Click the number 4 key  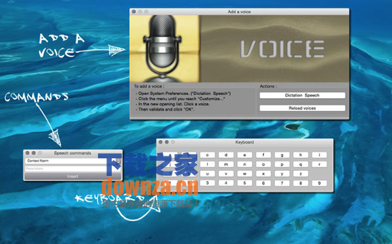click(x=226, y=183)
